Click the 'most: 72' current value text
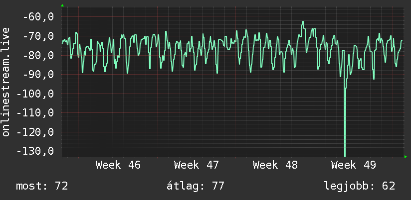 pyautogui.click(x=42, y=186)
